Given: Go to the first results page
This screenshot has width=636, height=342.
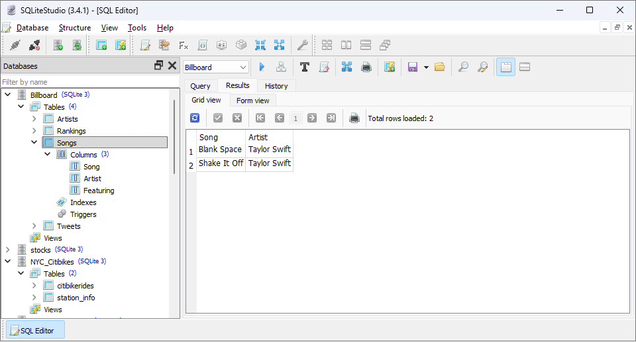Looking at the screenshot, I should point(260,118).
